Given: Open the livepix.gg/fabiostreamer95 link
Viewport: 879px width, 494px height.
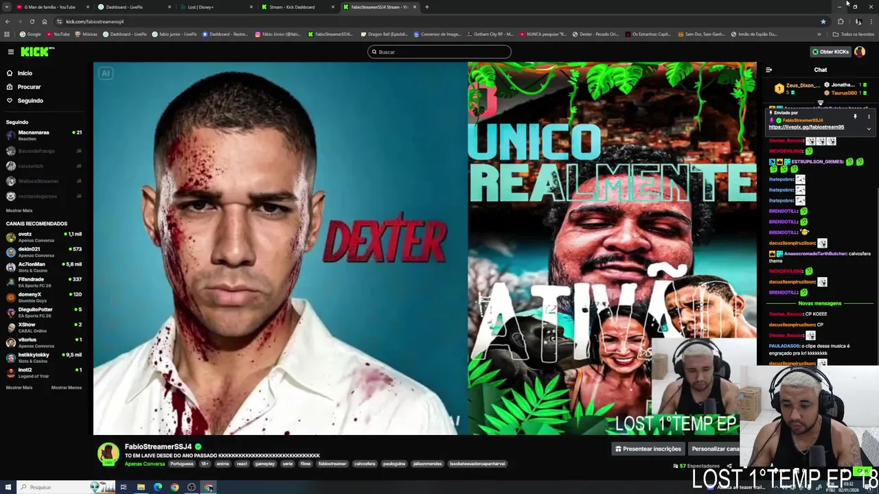Looking at the screenshot, I should coord(806,127).
